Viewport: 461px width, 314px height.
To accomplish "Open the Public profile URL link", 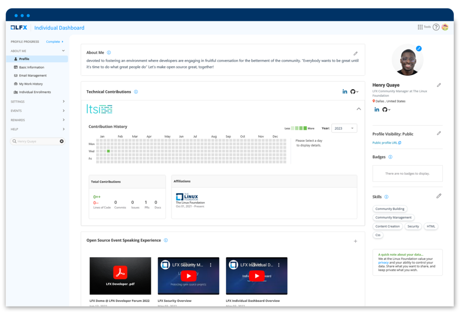I will [386, 142].
